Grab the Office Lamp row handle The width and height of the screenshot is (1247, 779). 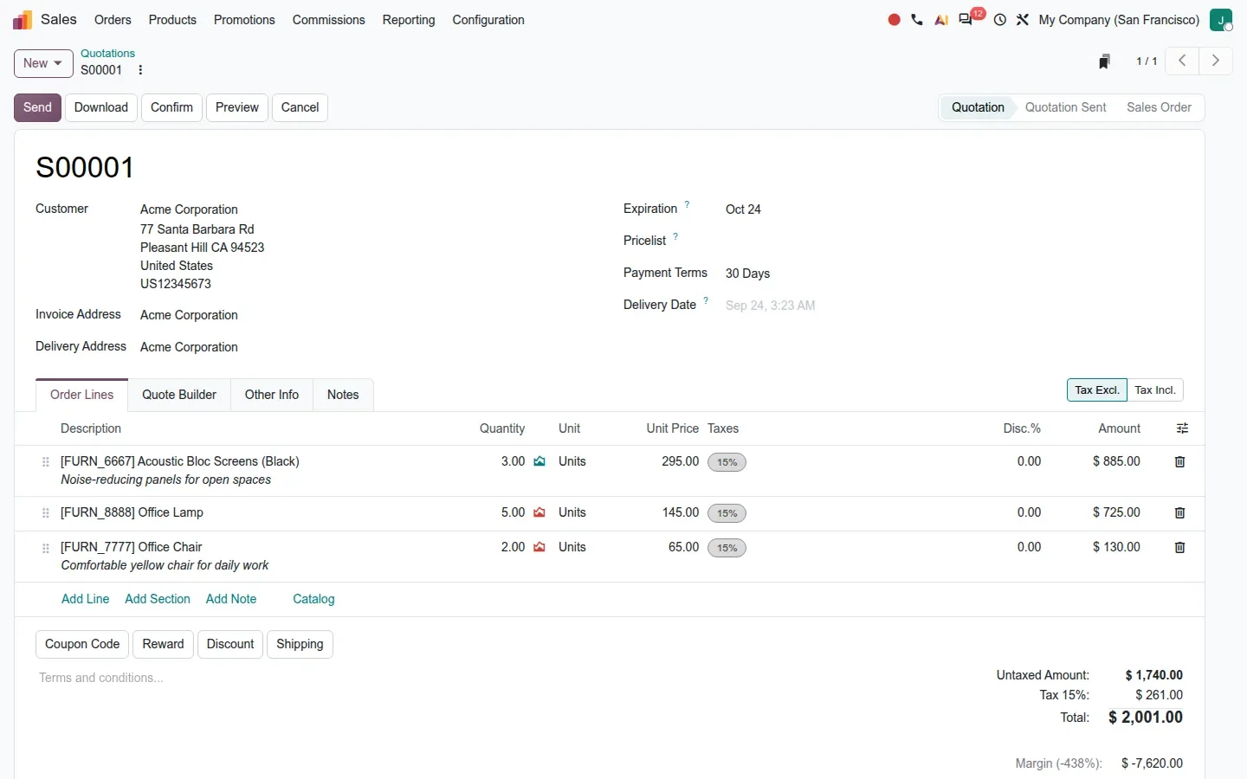coord(46,513)
